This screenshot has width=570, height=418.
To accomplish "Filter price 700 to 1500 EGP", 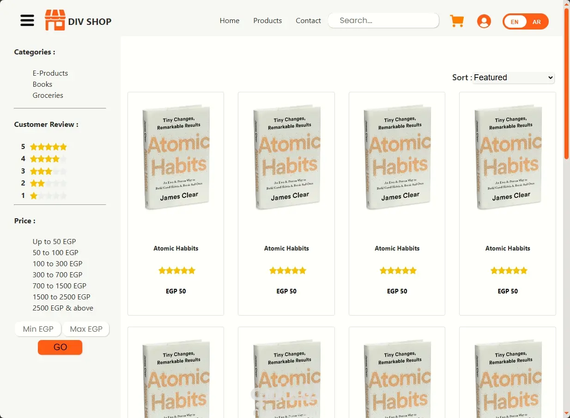I will [x=60, y=286].
